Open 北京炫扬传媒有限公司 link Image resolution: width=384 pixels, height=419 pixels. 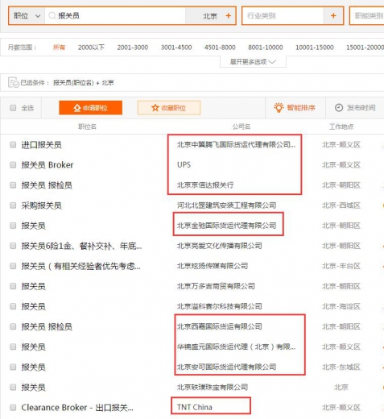[213, 266]
